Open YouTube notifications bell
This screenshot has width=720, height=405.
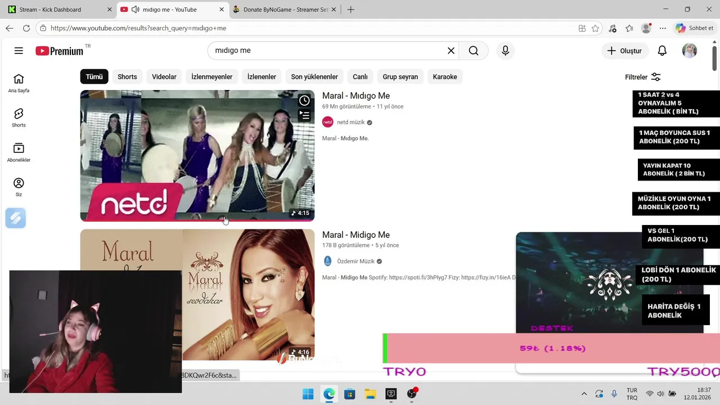662,51
